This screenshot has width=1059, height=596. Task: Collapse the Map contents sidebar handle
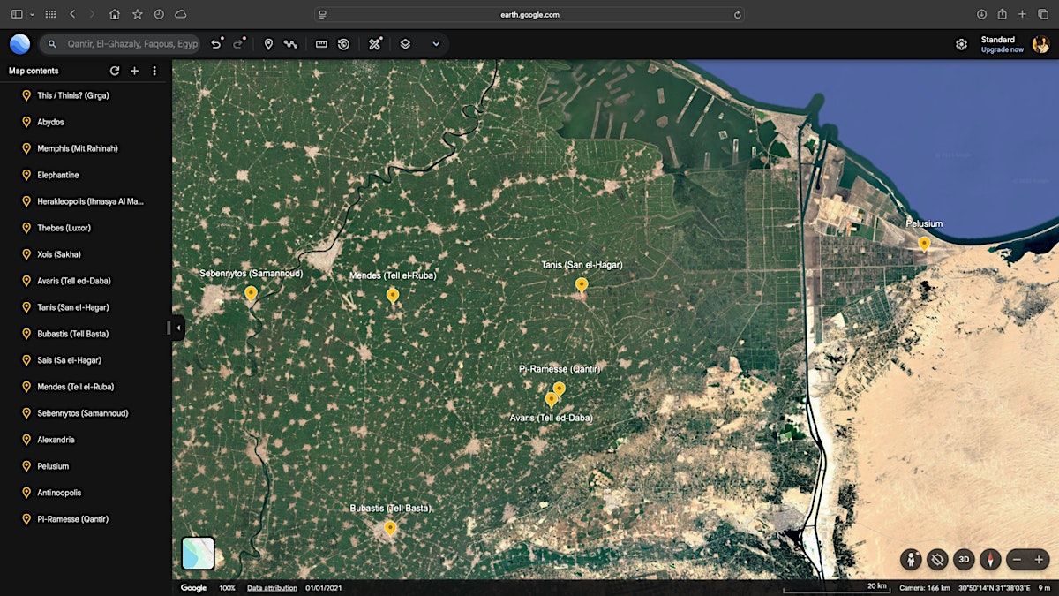tap(178, 328)
